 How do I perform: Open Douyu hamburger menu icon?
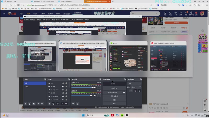pos(4,14)
